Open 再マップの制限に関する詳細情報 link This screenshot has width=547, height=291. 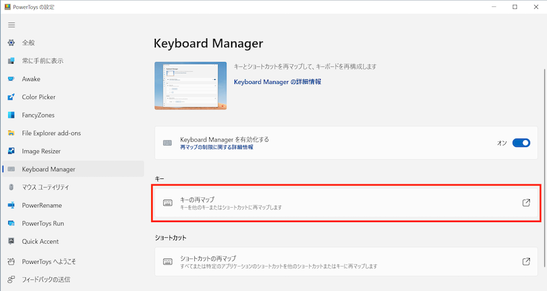point(216,147)
